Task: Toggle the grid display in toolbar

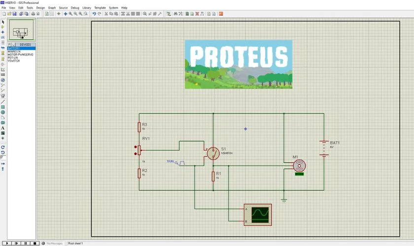Action: pos(52,14)
